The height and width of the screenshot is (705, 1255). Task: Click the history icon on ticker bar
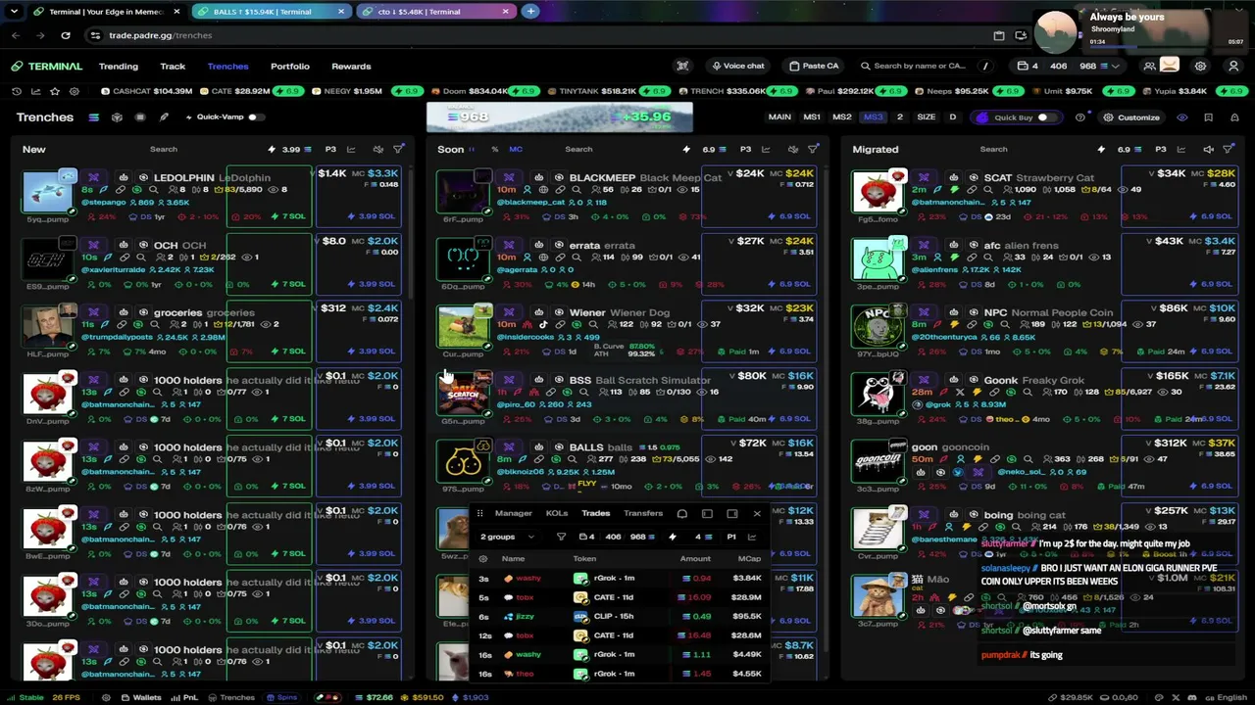point(17,91)
